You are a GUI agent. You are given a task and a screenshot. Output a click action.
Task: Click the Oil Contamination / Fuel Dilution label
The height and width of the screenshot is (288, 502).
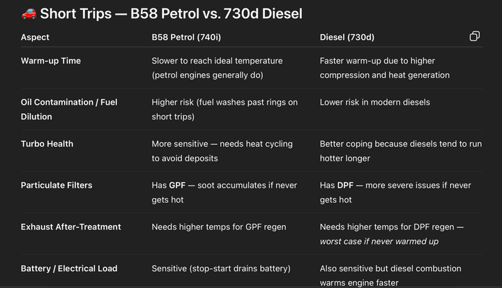69,109
